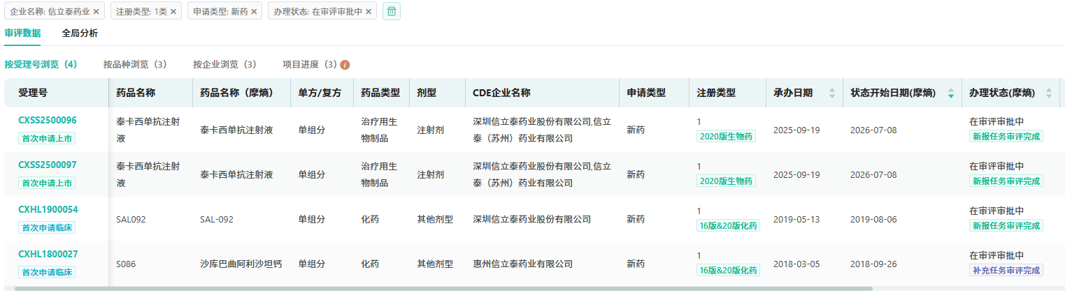
Task: Click 首次申请临床 tag under CXHL1900054
Action: tap(47, 227)
